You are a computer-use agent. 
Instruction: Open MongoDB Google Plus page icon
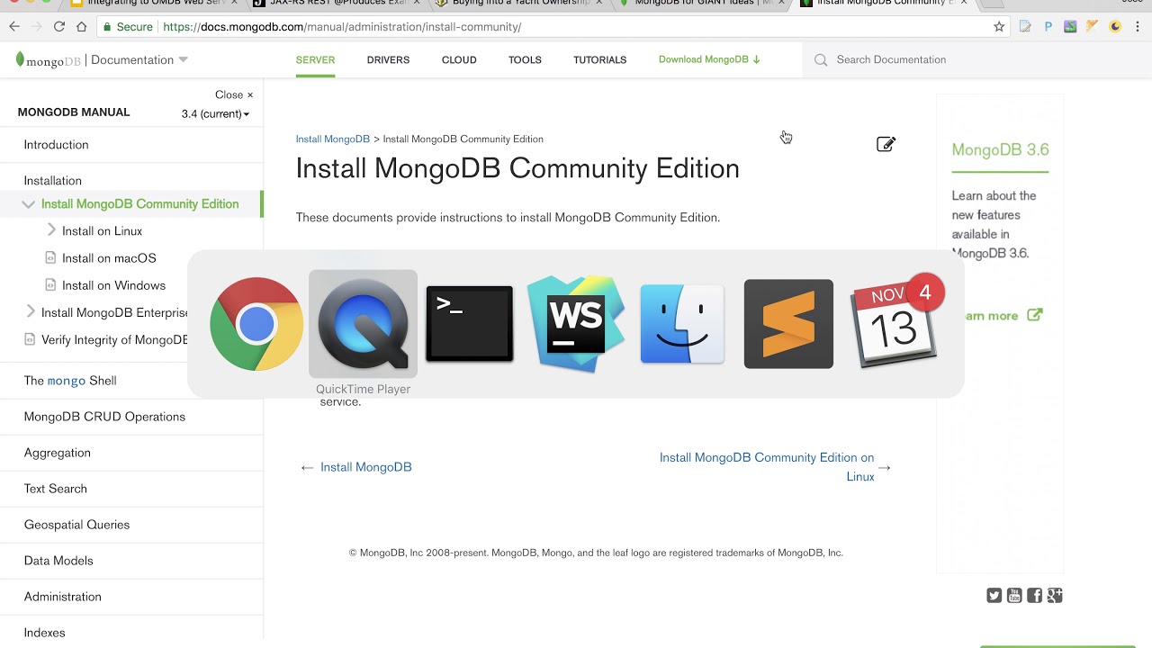[x=1055, y=595]
